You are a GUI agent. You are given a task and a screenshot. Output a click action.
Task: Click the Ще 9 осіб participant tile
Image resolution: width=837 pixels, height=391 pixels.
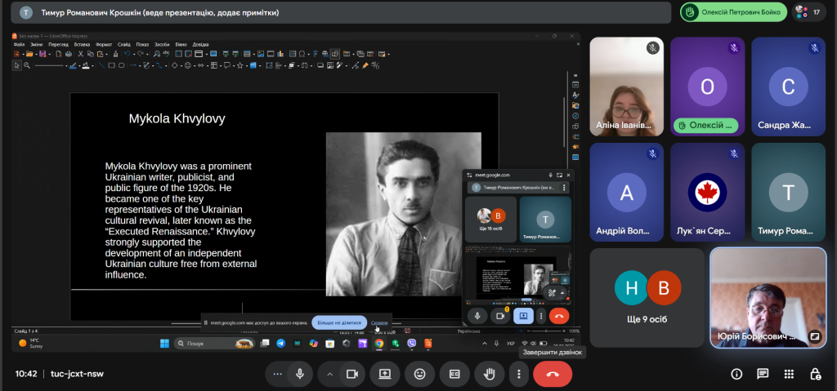647,296
